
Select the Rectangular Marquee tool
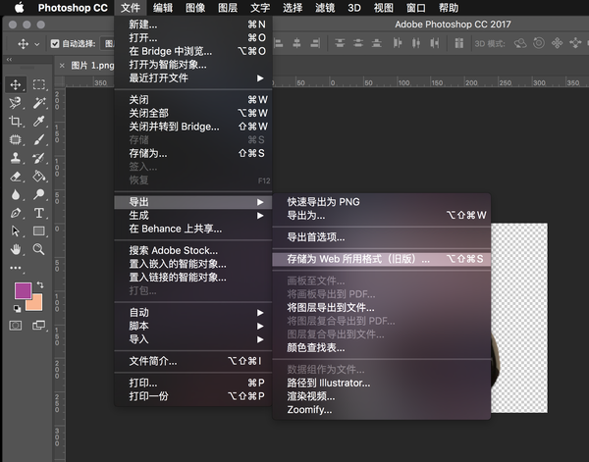tap(38, 84)
